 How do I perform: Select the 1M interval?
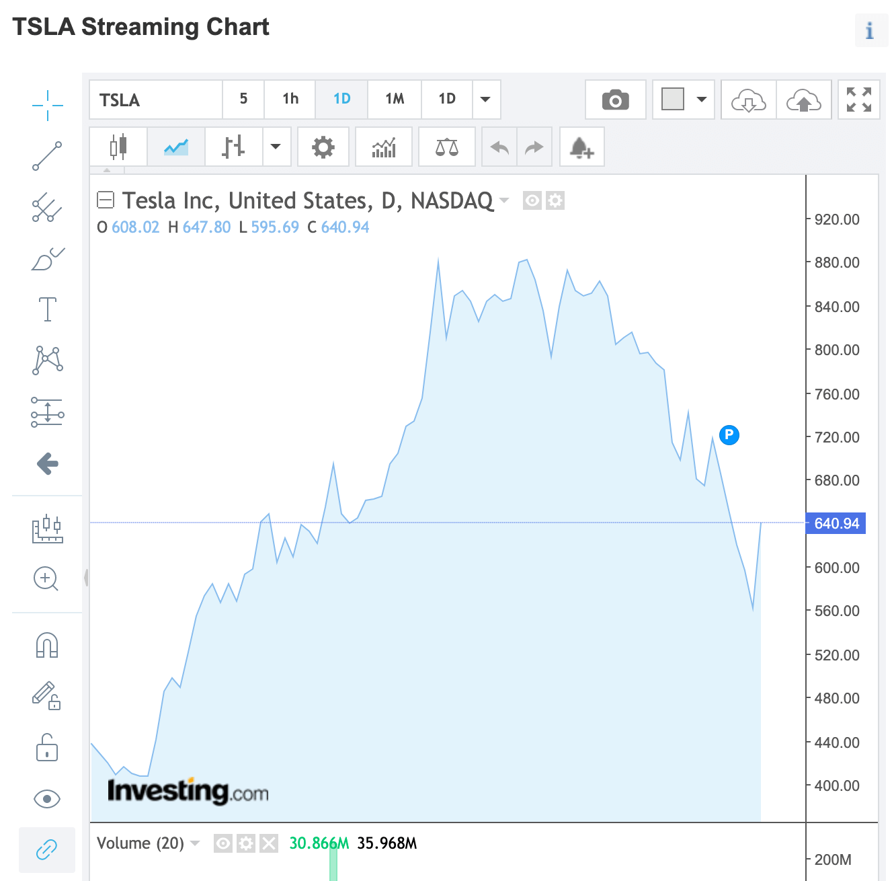pos(395,100)
